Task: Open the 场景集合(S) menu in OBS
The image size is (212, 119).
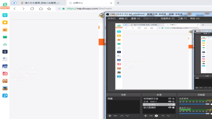Action: [168, 19]
